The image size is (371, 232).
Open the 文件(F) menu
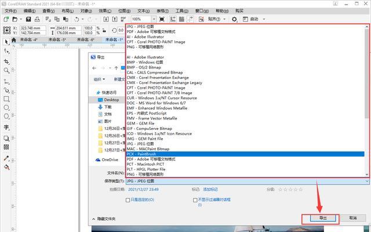pyautogui.click(x=10, y=11)
